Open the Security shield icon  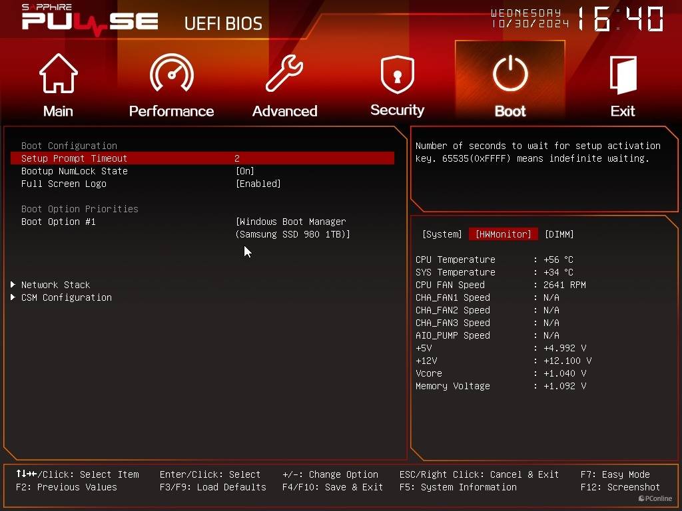tap(397, 75)
